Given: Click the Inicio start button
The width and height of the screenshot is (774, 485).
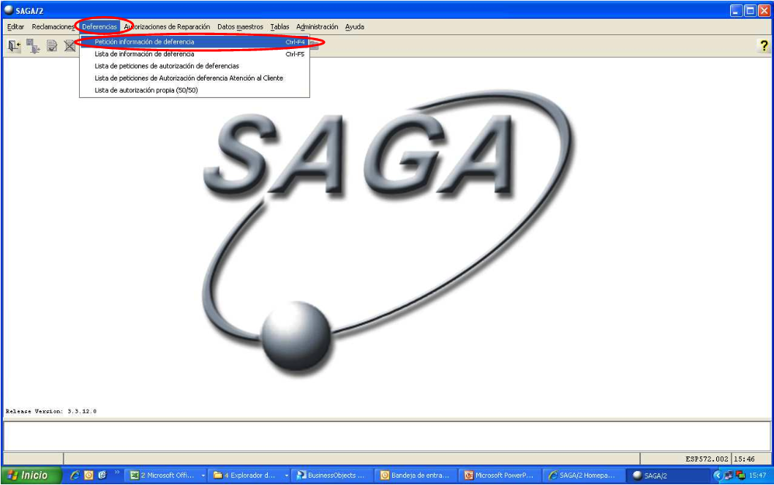Looking at the screenshot, I should coord(31,475).
